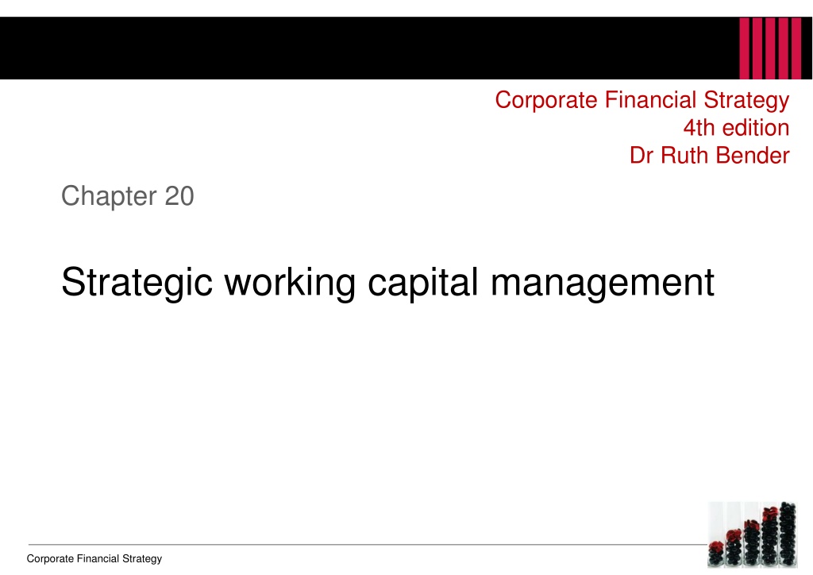The image size is (813, 575).
Task: Select the shortest bead jar in image
Action: (x=717, y=553)
